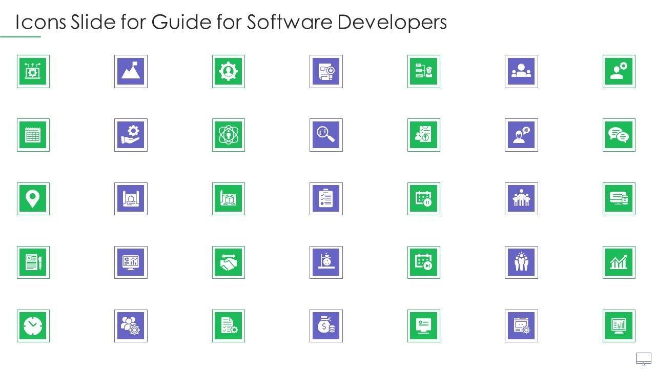The image size is (656, 369).
Task: Select the document with gear icon
Action: 229,326
